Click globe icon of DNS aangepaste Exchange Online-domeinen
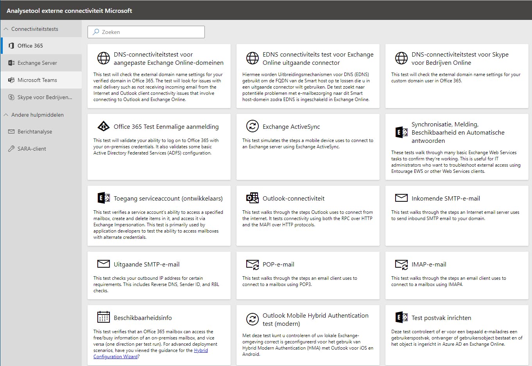The image size is (532, 366). [x=104, y=58]
